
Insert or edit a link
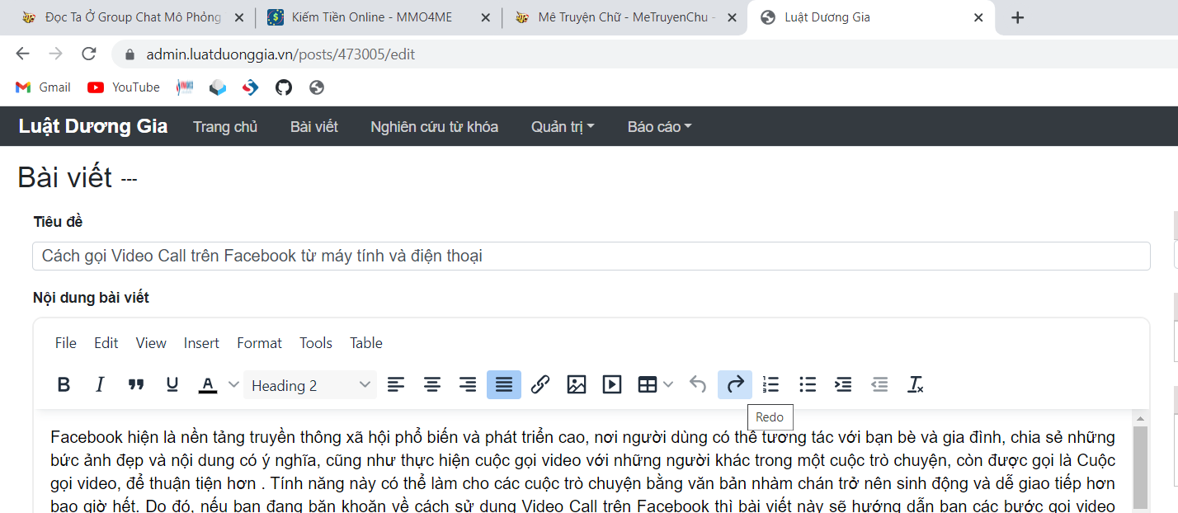point(540,384)
